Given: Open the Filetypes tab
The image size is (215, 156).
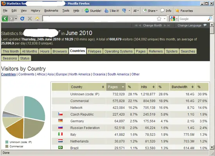Looking at the screenshot, I should 95,51.
